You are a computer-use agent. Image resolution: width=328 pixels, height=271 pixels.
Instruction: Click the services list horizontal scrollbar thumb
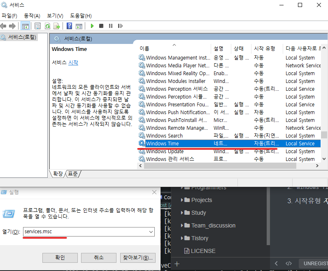[220, 165]
